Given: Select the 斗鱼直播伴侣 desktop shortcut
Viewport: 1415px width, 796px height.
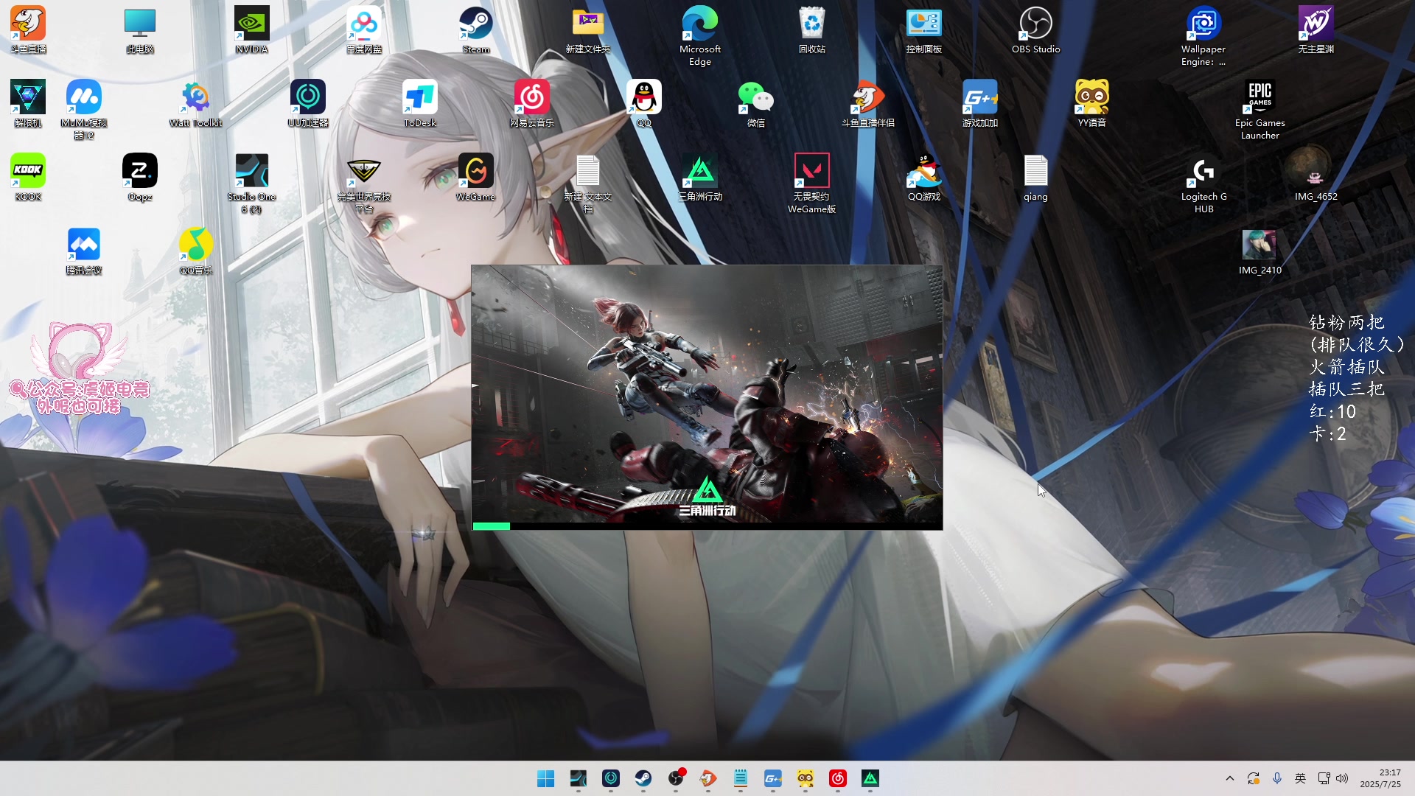Looking at the screenshot, I should tap(868, 104).
